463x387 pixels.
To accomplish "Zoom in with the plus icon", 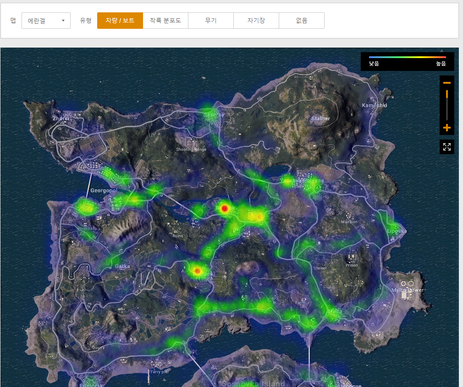I will 447,128.
